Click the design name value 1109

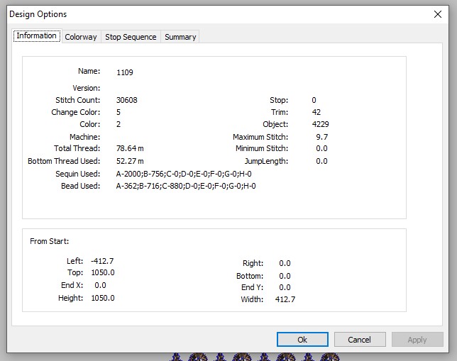pos(125,72)
